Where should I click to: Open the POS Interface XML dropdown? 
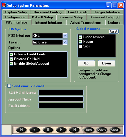(65, 36)
